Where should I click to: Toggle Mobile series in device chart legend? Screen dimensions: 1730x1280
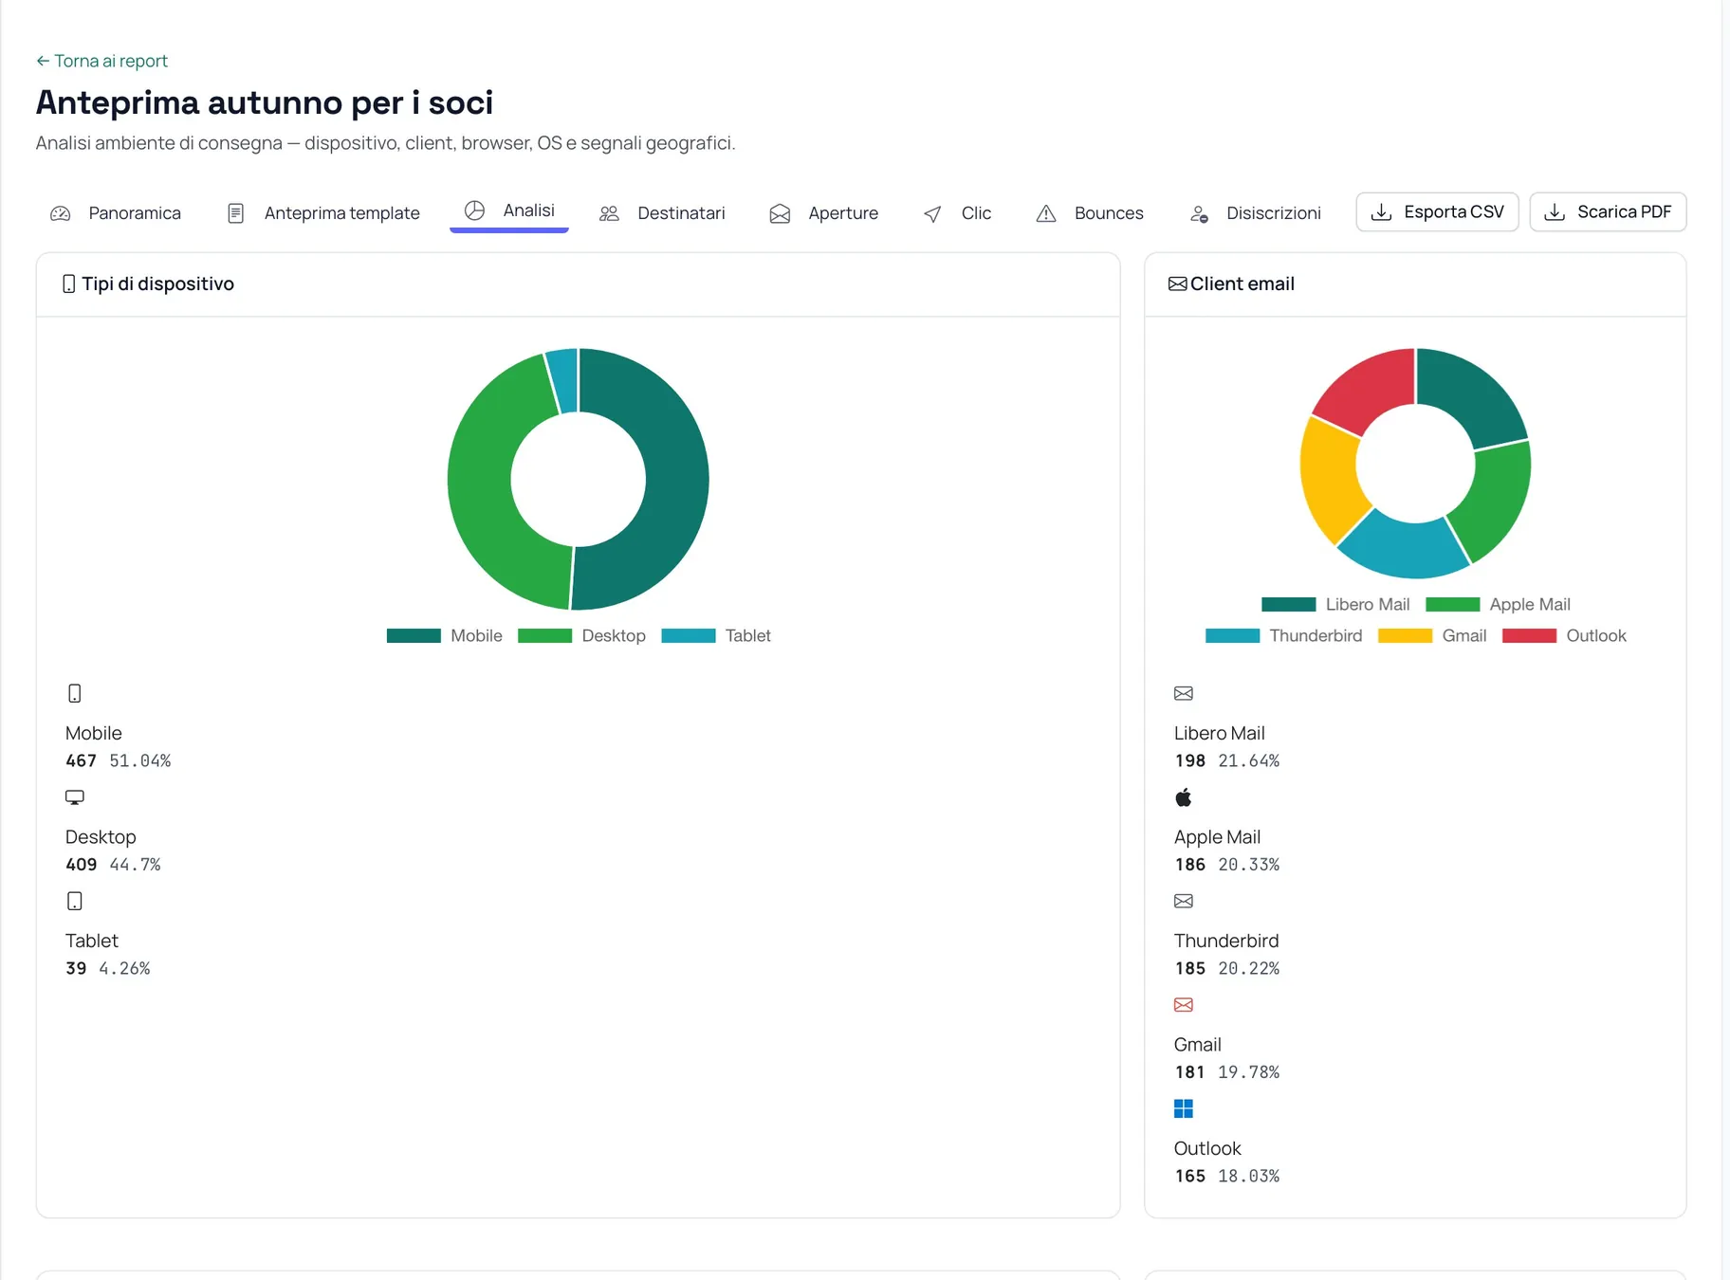[x=444, y=635]
